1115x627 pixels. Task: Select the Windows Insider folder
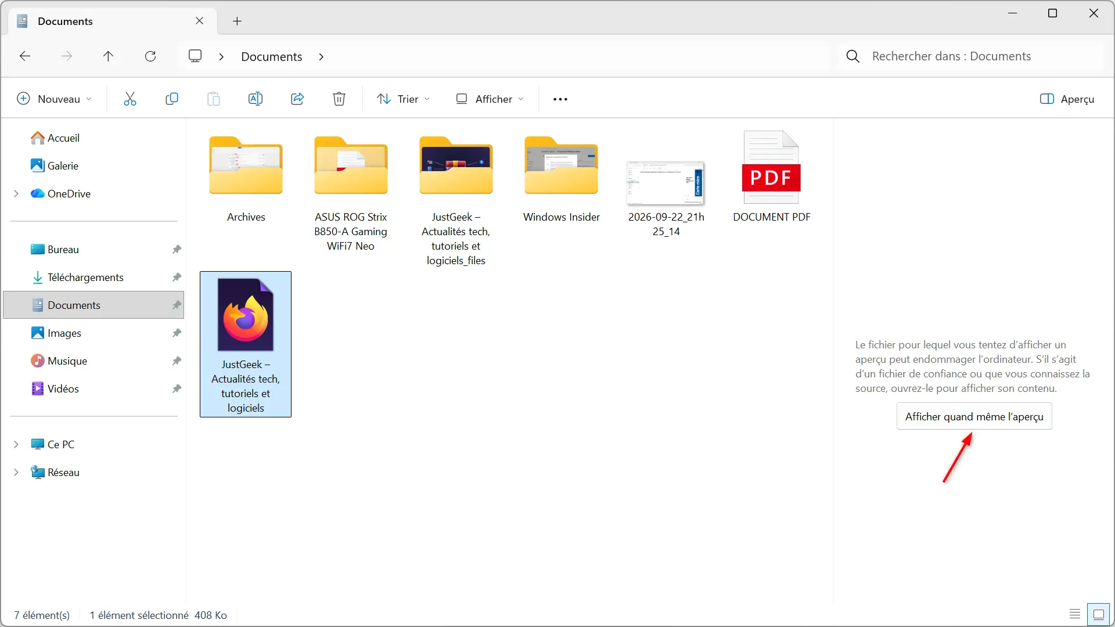tap(562, 179)
